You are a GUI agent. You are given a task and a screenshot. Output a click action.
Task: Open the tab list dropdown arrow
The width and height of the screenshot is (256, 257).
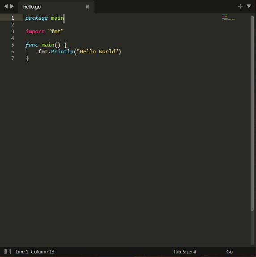tap(249, 6)
